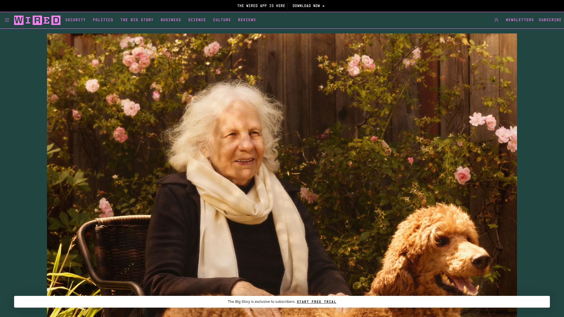Open the hamburger menu icon

point(7,20)
